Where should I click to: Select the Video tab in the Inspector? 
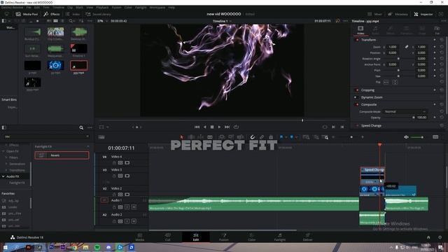pos(360,30)
